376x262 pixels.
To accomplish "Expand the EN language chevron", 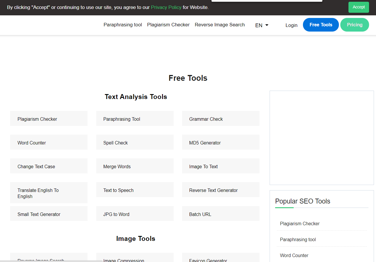I will point(267,25).
